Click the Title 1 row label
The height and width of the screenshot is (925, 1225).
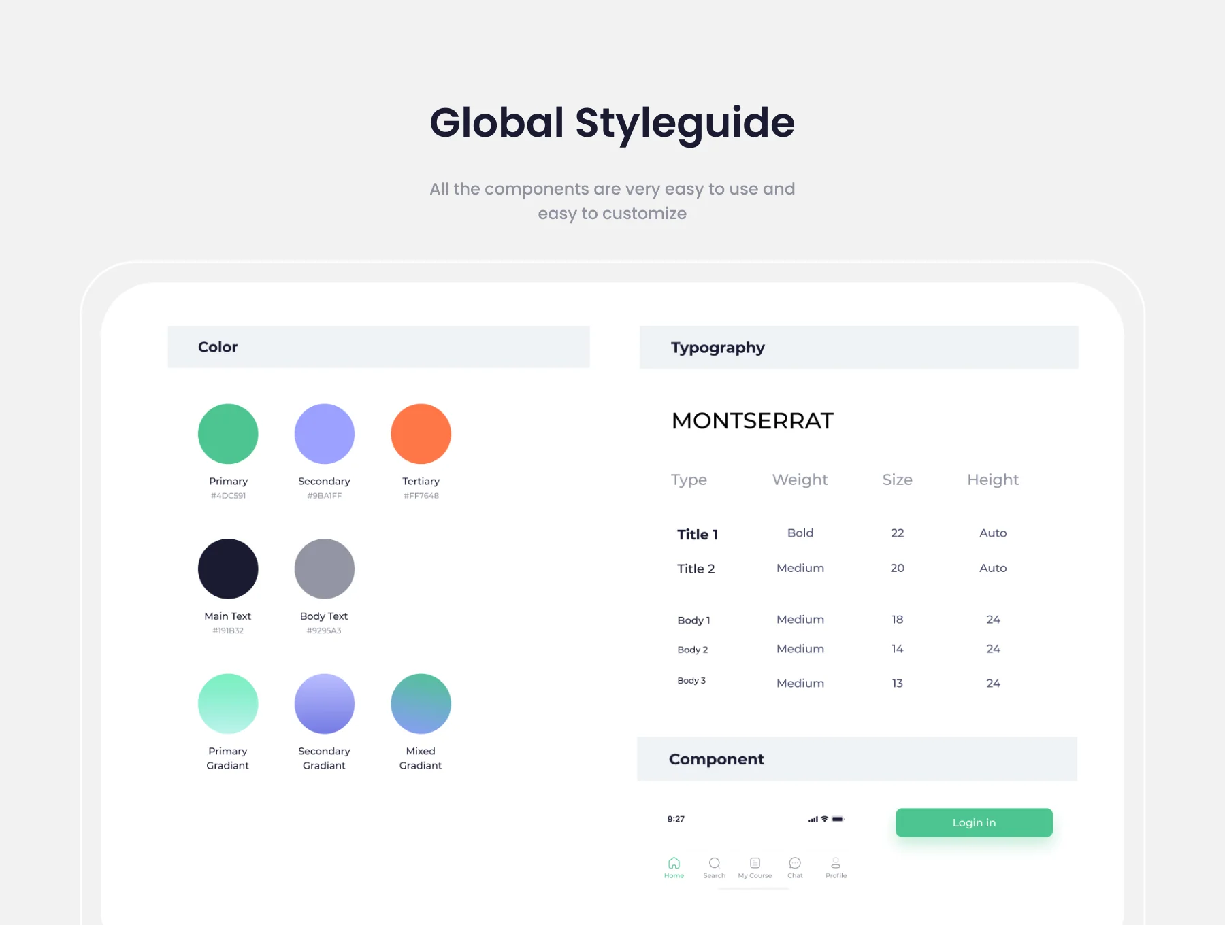pos(697,535)
